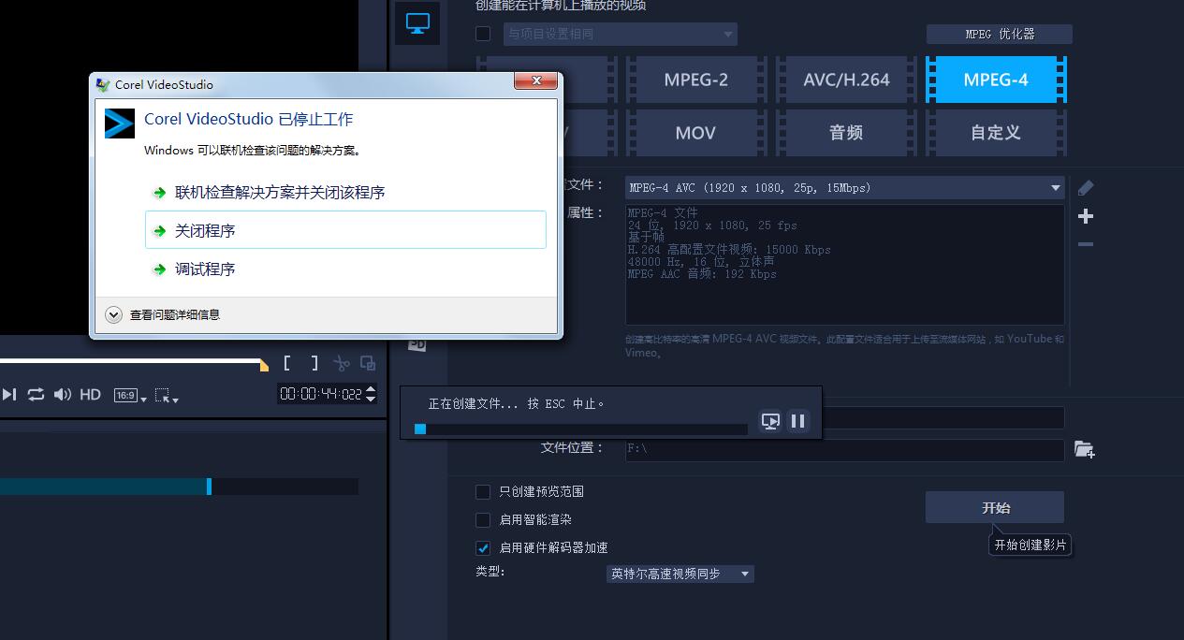The height and width of the screenshot is (640, 1184).
Task: Click the mark-in bracket icon
Action: [x=287, y=363]
